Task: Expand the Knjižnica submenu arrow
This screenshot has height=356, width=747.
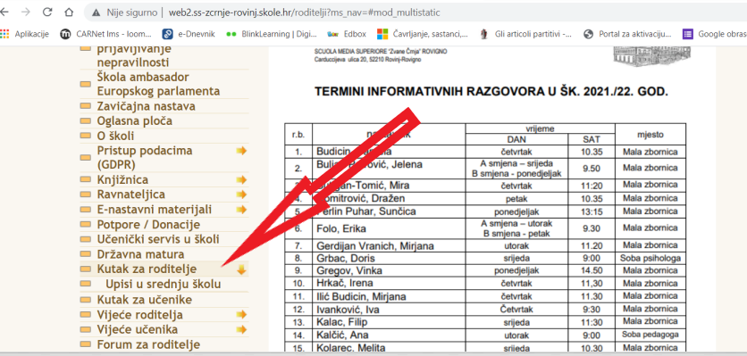Action: (241, 180)
